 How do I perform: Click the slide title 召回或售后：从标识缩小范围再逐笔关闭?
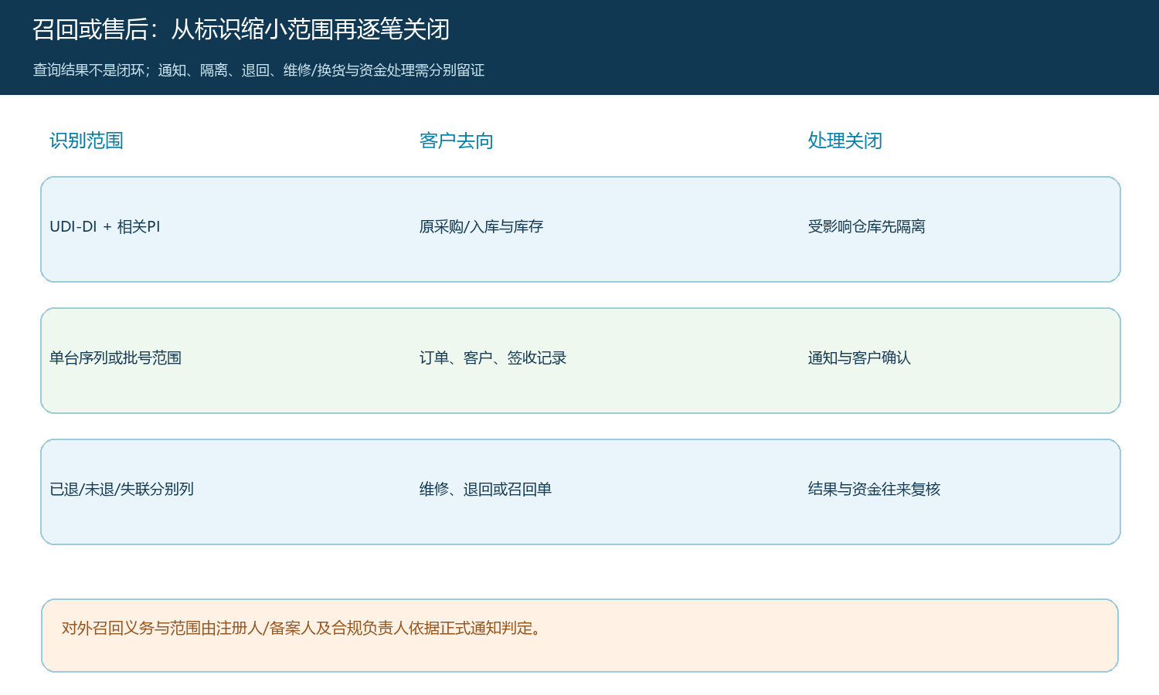(241, 29)
